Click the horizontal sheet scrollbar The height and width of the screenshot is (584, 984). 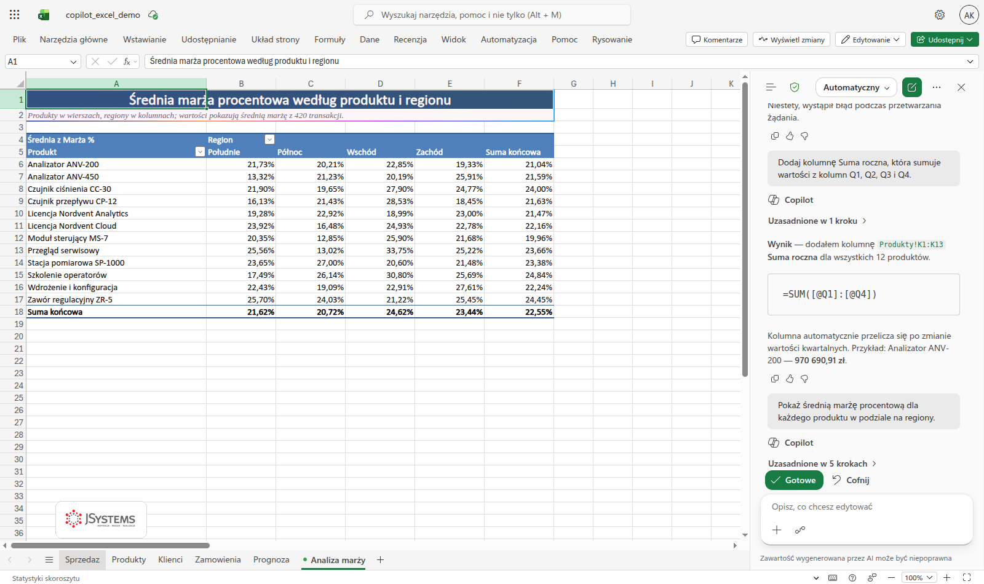111,545
